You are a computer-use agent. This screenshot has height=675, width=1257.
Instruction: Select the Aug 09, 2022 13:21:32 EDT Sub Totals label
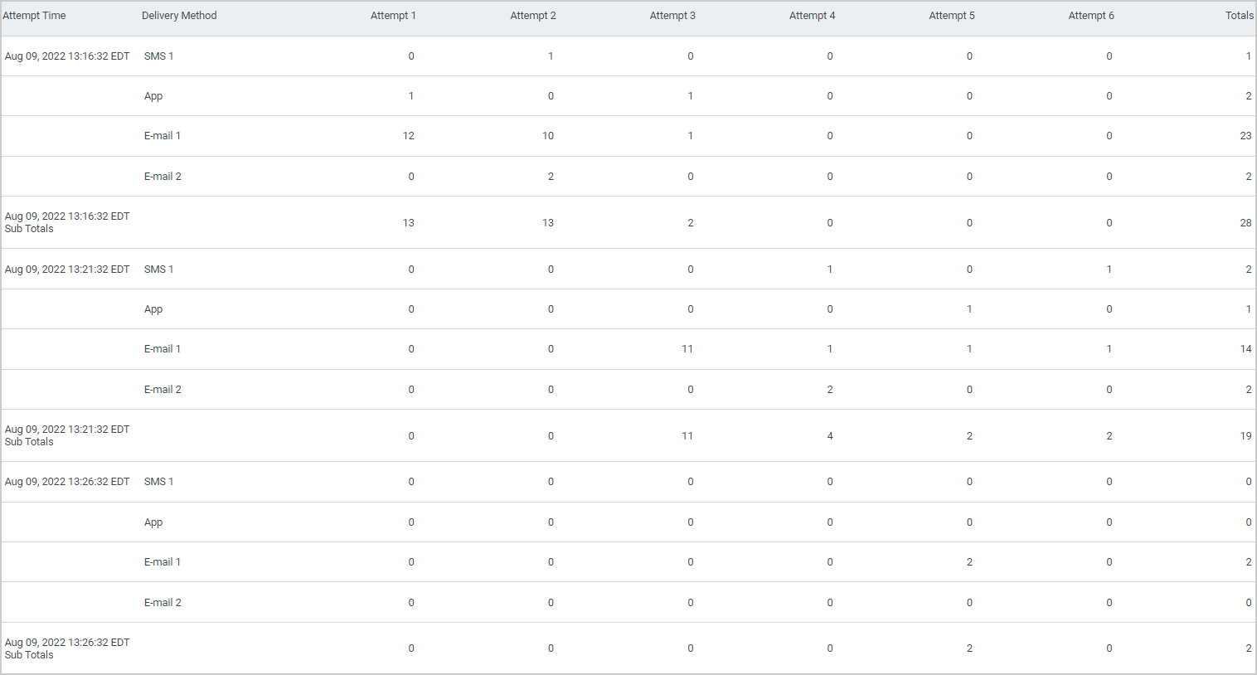67,435
